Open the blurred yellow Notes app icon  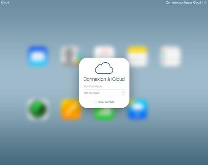point(137,56)
